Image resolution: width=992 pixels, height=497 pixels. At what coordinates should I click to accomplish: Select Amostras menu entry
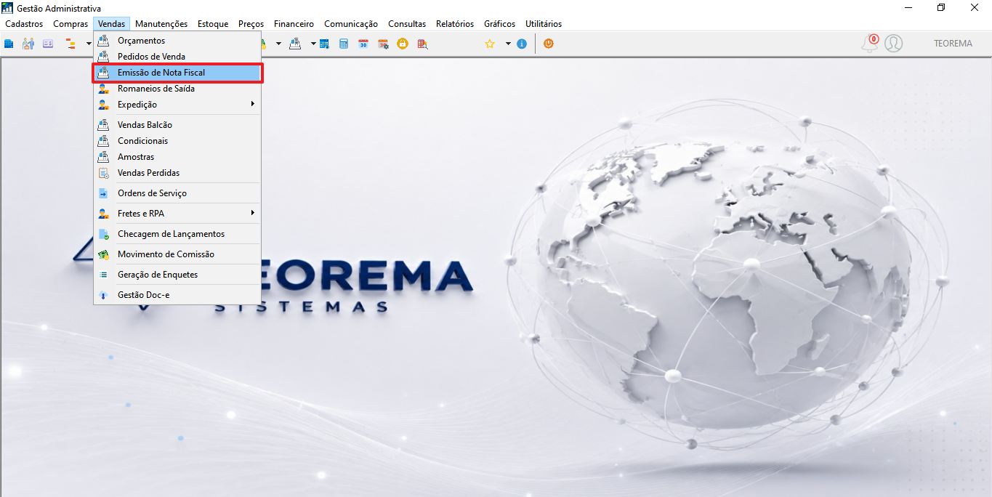pyautogui.click(x=177, y=157)
